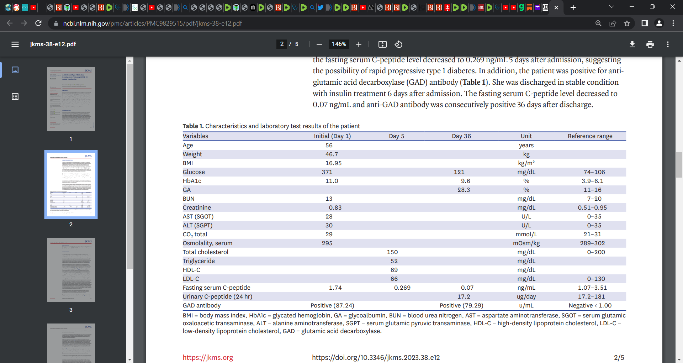Click the total page count 5
Image resolution: width=683 pixels, height=363 pixels.
click(297, 44)
